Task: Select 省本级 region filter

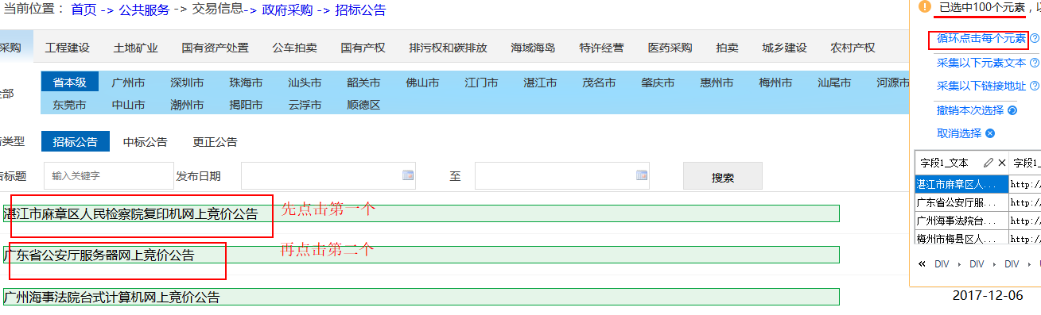Action: 70,83
